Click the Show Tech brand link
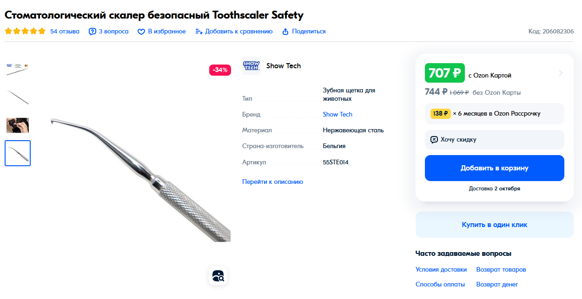 pos(337,114)
